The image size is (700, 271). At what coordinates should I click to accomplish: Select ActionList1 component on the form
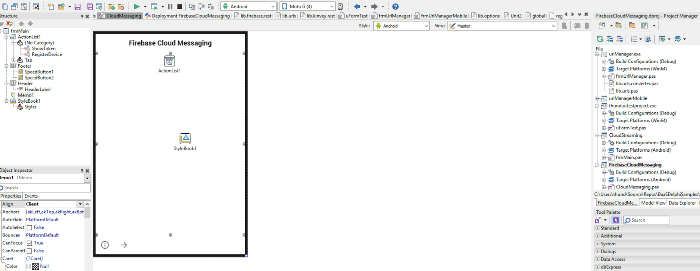pyautogui.click(x=169, y=61)
